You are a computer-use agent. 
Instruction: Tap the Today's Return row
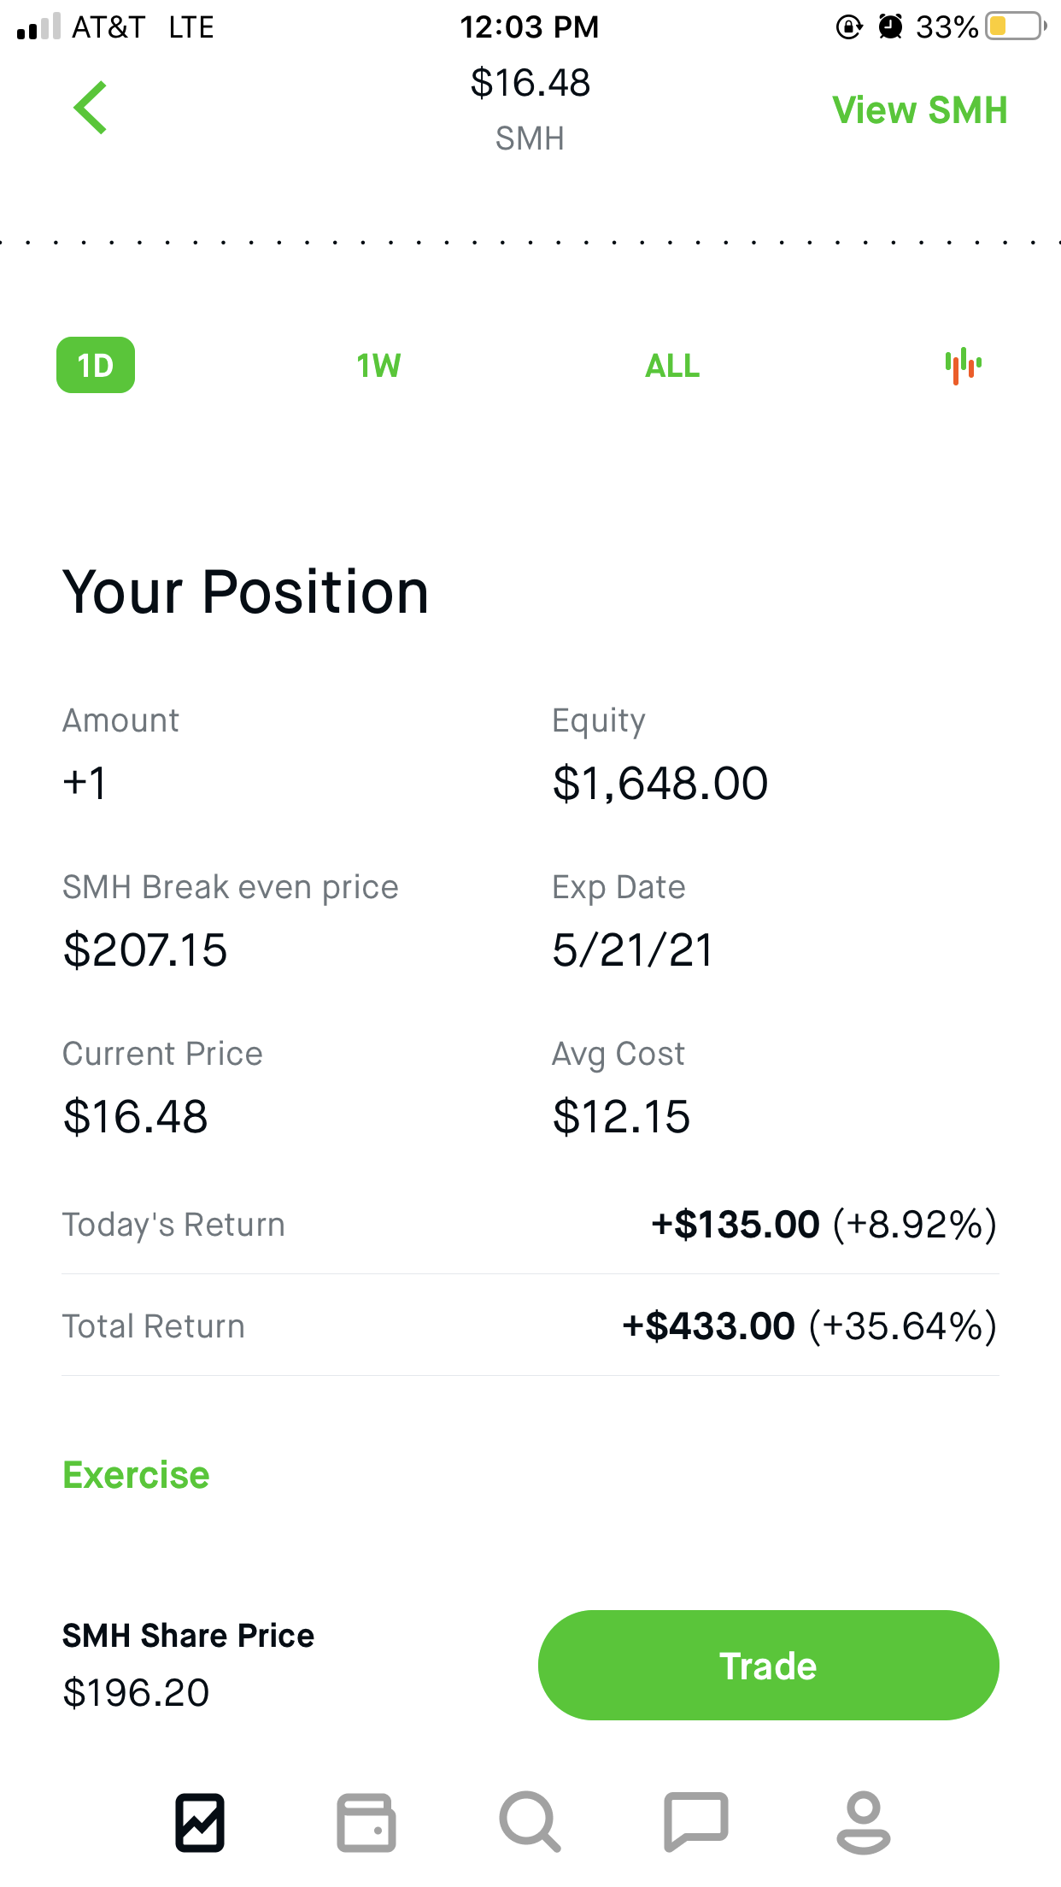coord(530,1225)
